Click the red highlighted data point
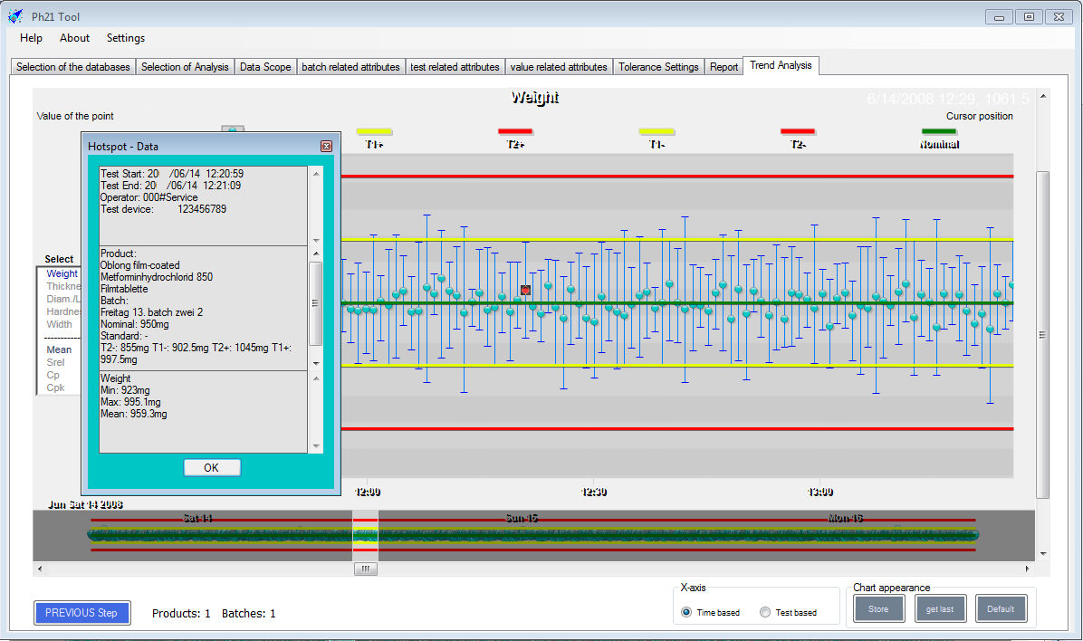Viewport: 1083px width, 641px height. [525, 290]
